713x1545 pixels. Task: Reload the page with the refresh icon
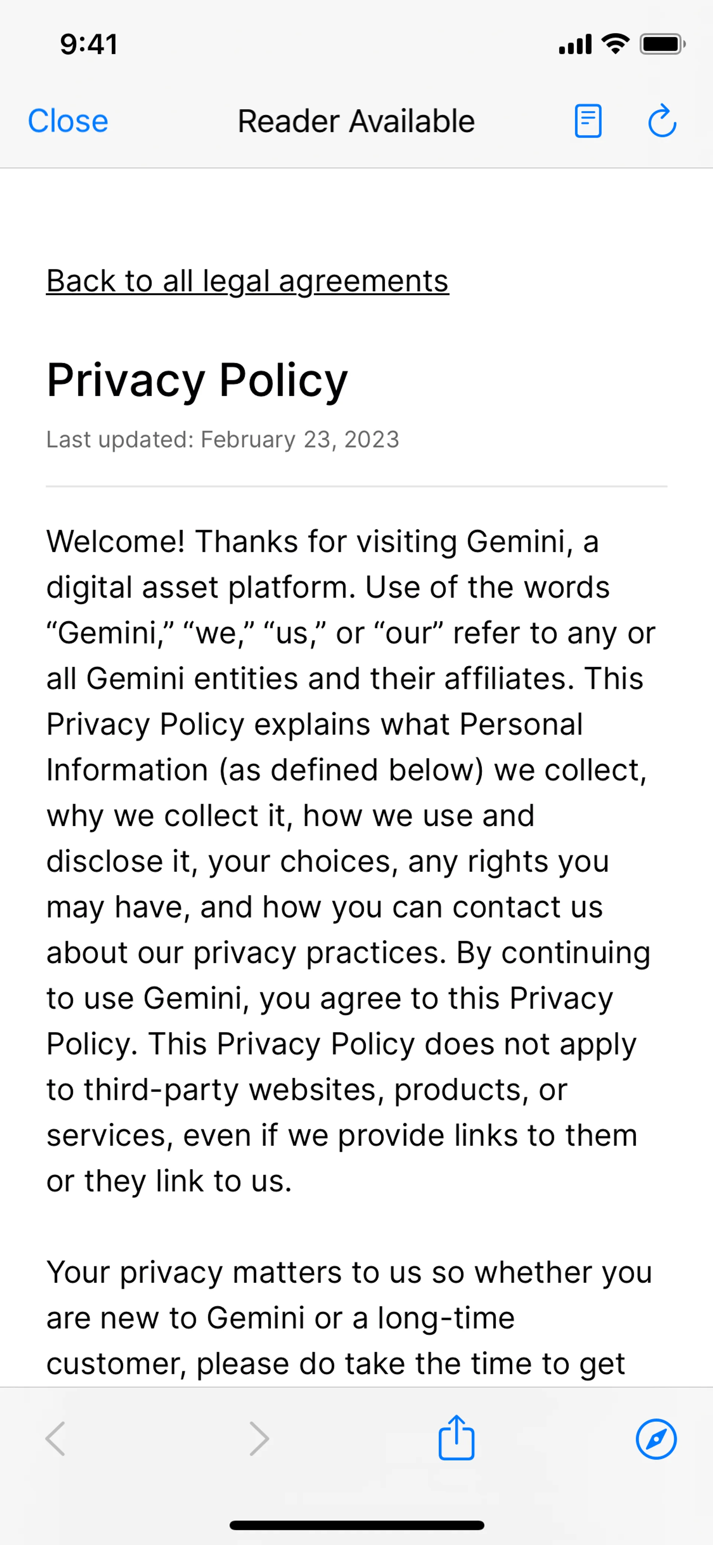click(x=662, y=121)
